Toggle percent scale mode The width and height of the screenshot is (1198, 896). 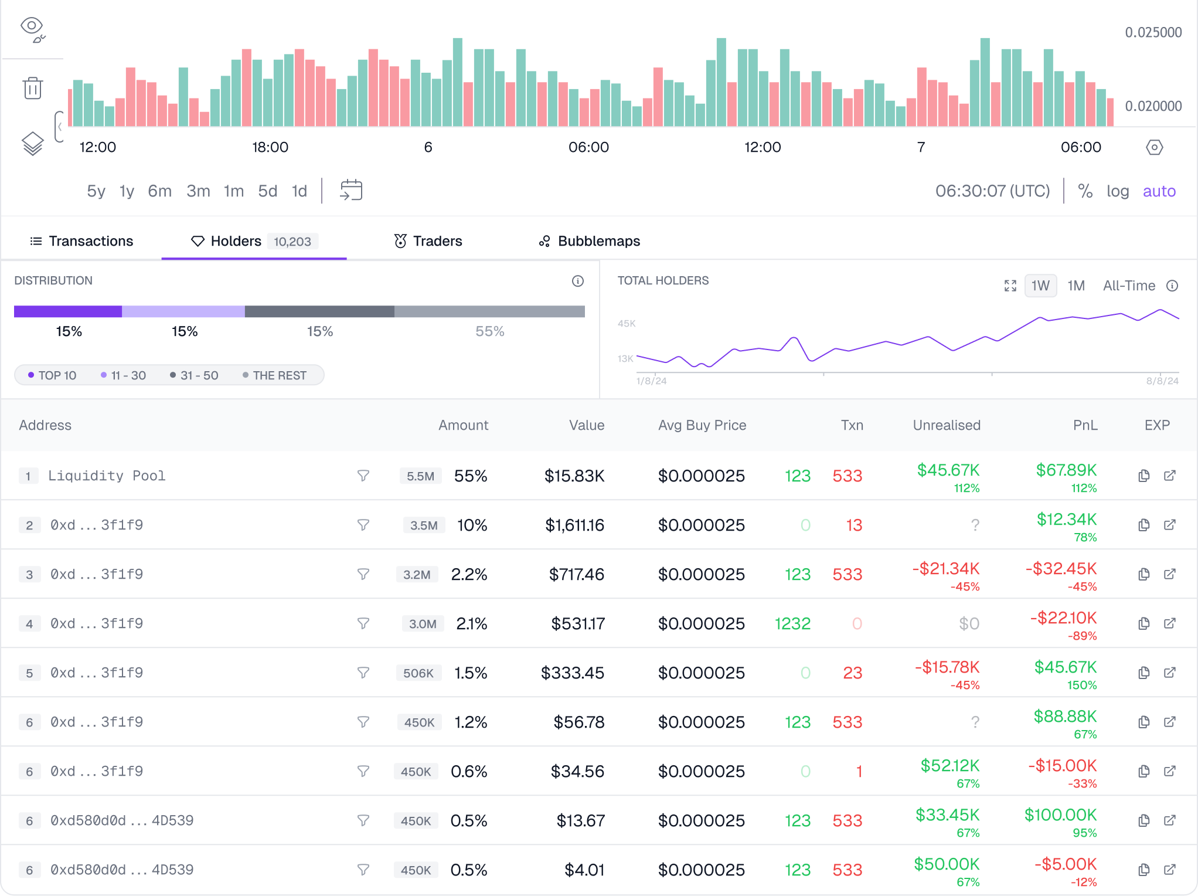pos(1085,191)
